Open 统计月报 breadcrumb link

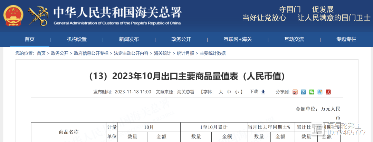tap(185, 53)
